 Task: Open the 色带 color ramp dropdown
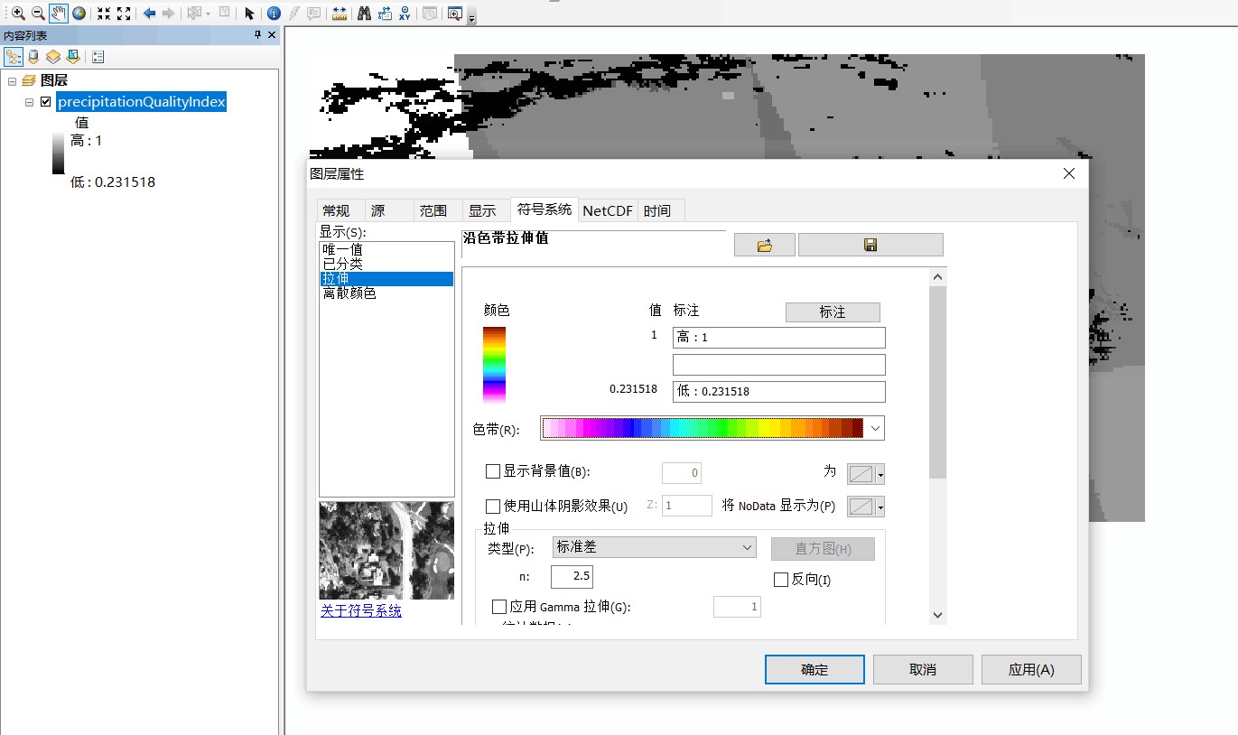873,427
